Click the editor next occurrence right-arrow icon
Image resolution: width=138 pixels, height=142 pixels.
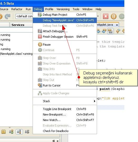point(104,31)
